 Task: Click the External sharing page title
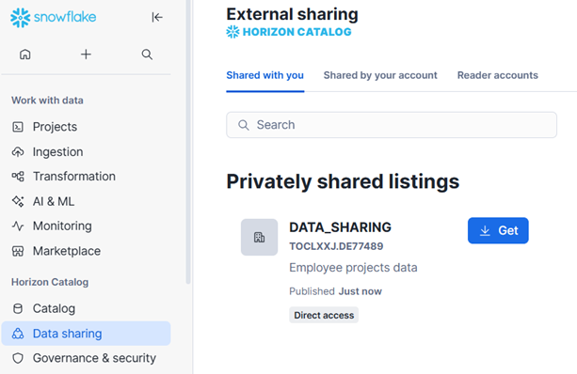[292, 14]
